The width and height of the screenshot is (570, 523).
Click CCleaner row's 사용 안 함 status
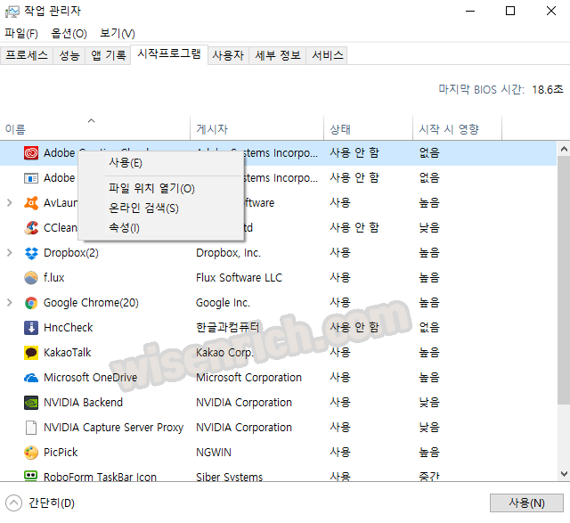point(354,228)
